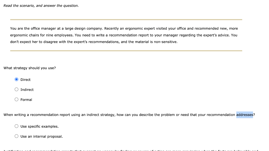Choose the Use specific examples option
This screenshot has height=151, width=269.
click(x=17, y=126)
